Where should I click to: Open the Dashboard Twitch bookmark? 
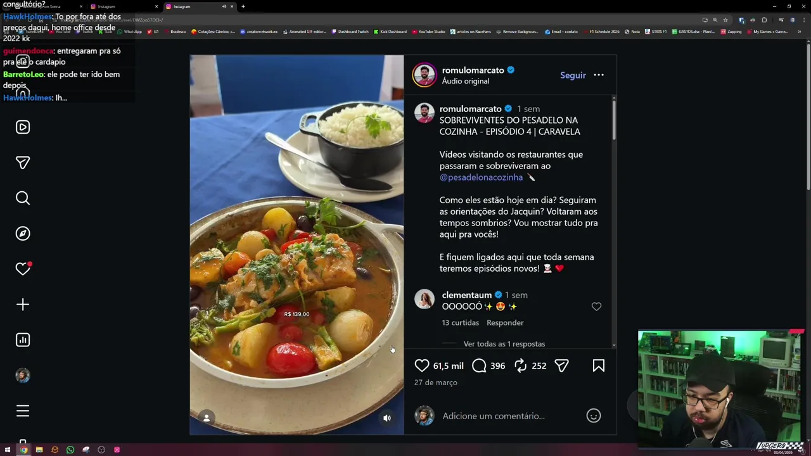tap(350, 32)
